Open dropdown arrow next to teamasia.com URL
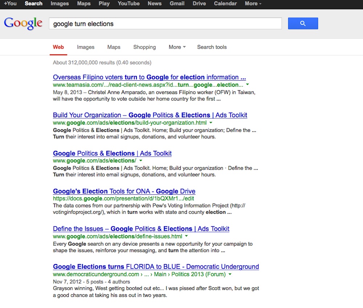 (248, 85)
